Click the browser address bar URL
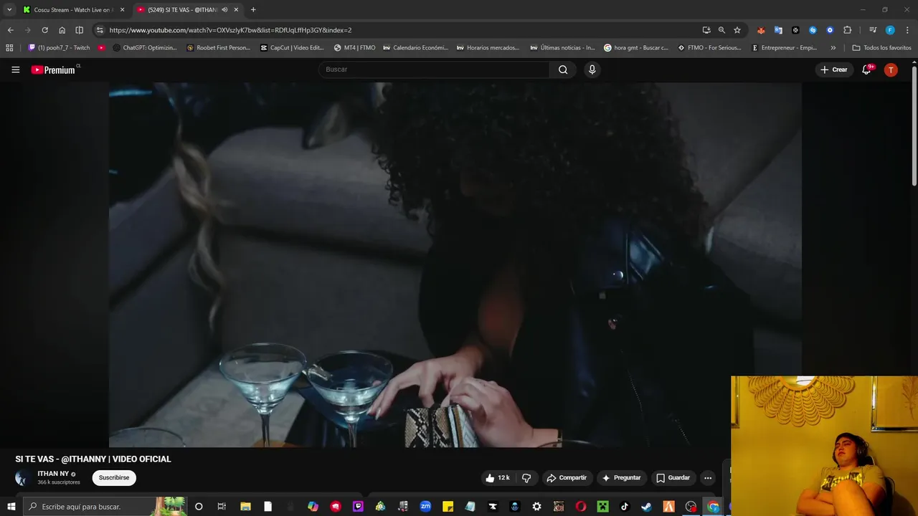 click(x=230, y=30)
